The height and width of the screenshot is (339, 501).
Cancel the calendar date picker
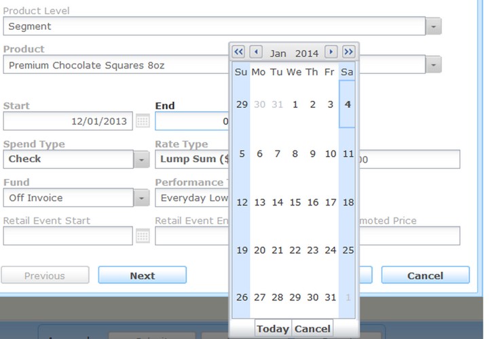(312, 329)
